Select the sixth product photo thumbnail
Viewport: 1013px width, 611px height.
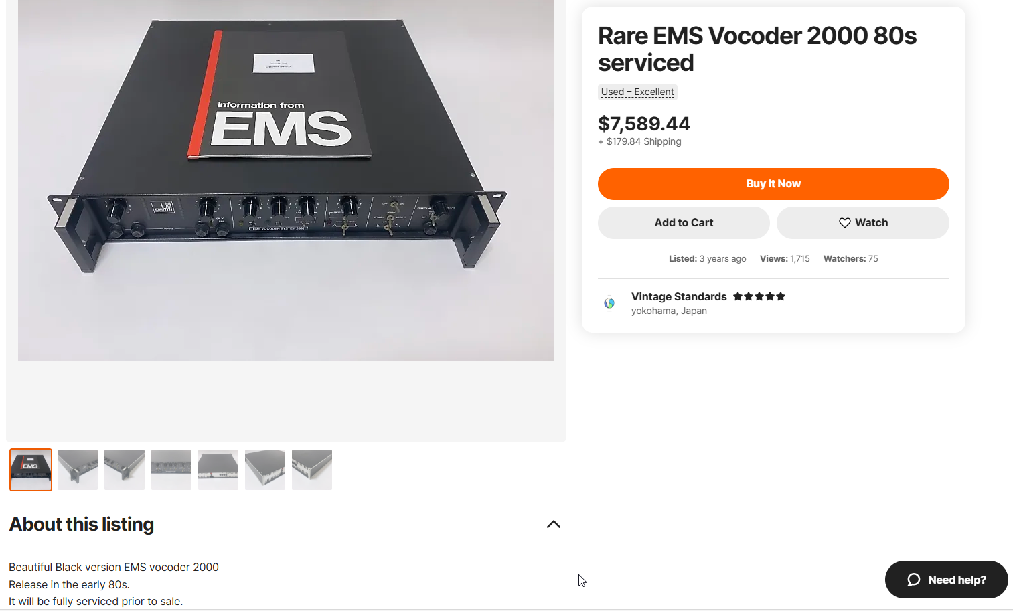click(265, 470)
